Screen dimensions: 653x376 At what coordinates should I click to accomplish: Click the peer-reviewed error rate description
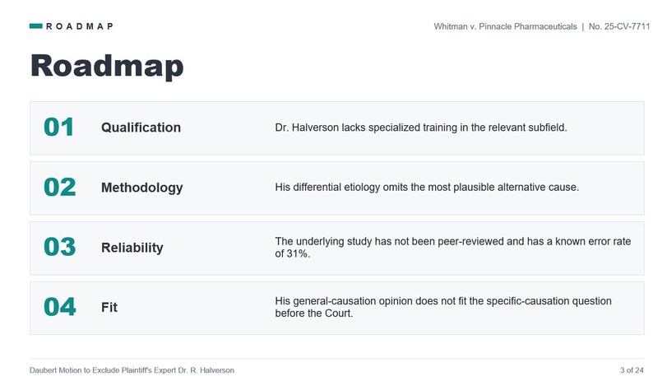452,247
